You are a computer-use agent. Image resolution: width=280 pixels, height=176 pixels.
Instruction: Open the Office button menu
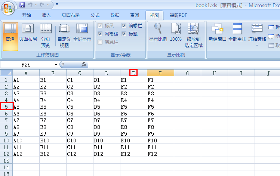point(8,8)
